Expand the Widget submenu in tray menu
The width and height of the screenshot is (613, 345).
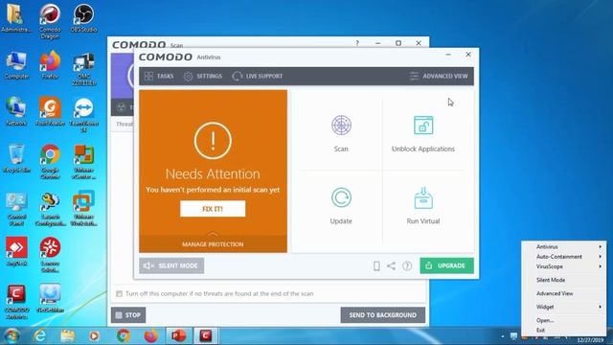click(565, 307)
